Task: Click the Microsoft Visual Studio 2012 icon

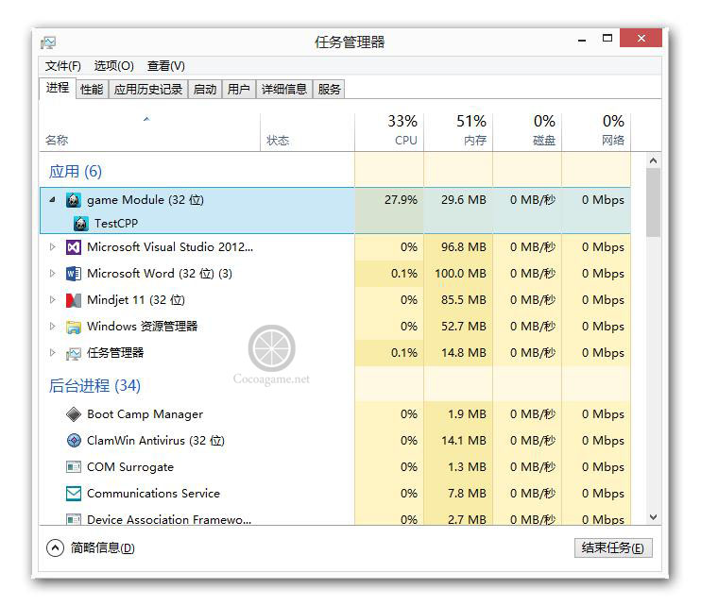Action: pos(74,247)
